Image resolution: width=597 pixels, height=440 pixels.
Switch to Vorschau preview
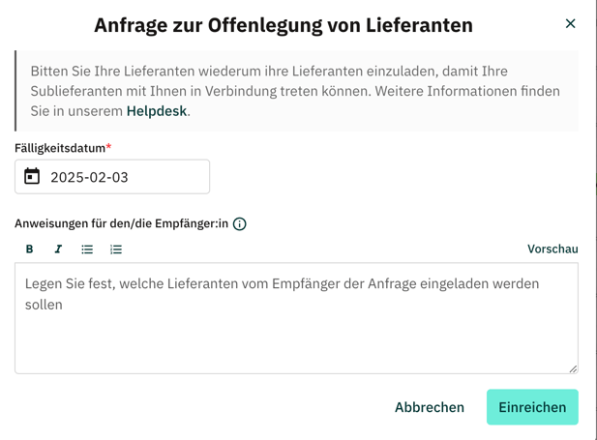click(x=552, y=249)
